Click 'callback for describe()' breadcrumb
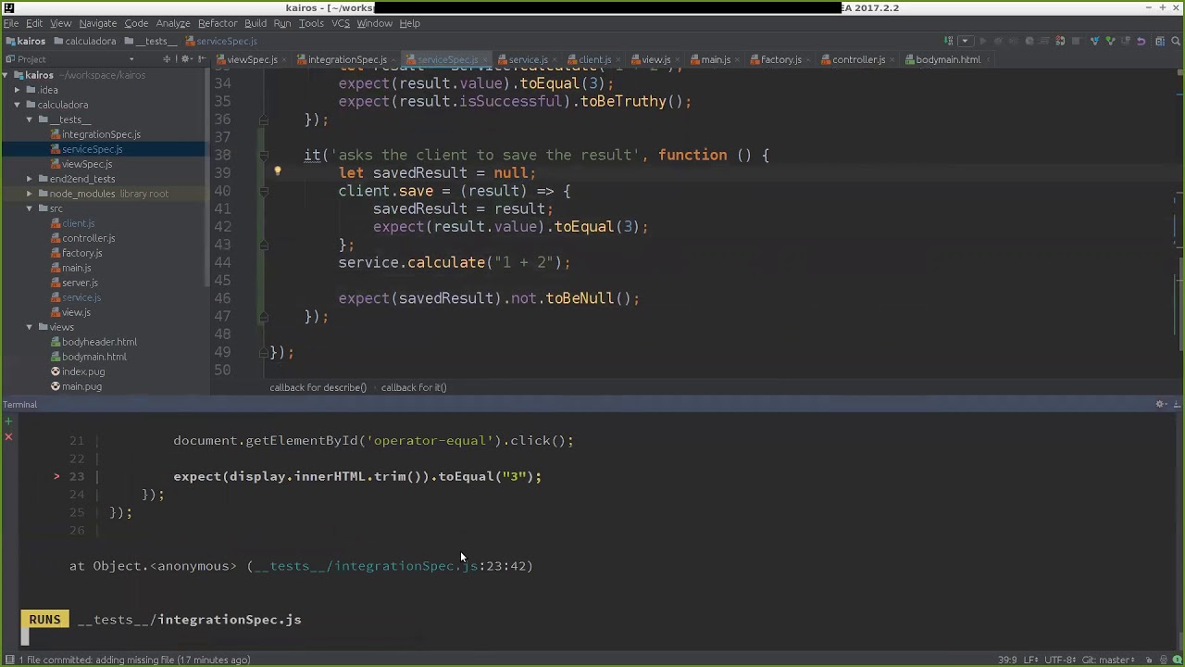The width and height of the screenshot is (1185, 667). click(318, 387)
